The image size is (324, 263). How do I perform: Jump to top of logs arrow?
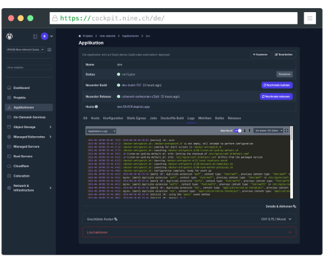click(x=250, y=131)
